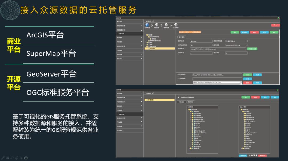Image resolution: width=288 pixels, height=161 pixels.
Task: Click green 获取服务配置 button beside 服务地址
Action: [x=252, y=49]
